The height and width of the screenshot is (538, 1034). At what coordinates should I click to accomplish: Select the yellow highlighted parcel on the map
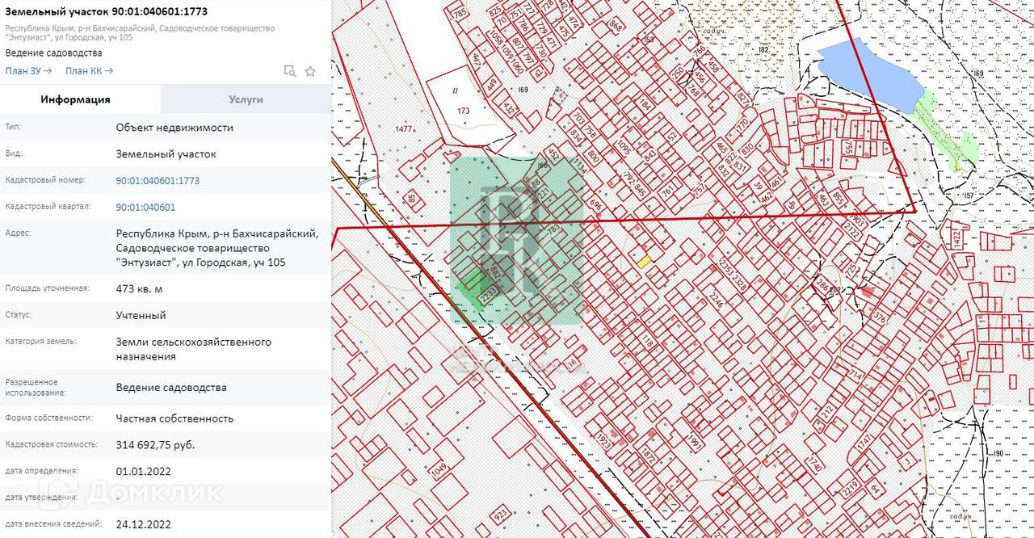(644, 261)
